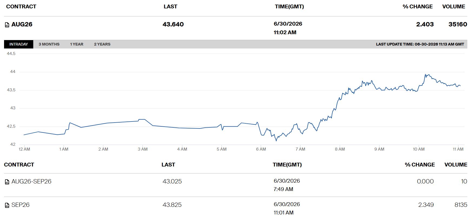Click the lower LAST column header
476x219 pixels.
(168, 165)
